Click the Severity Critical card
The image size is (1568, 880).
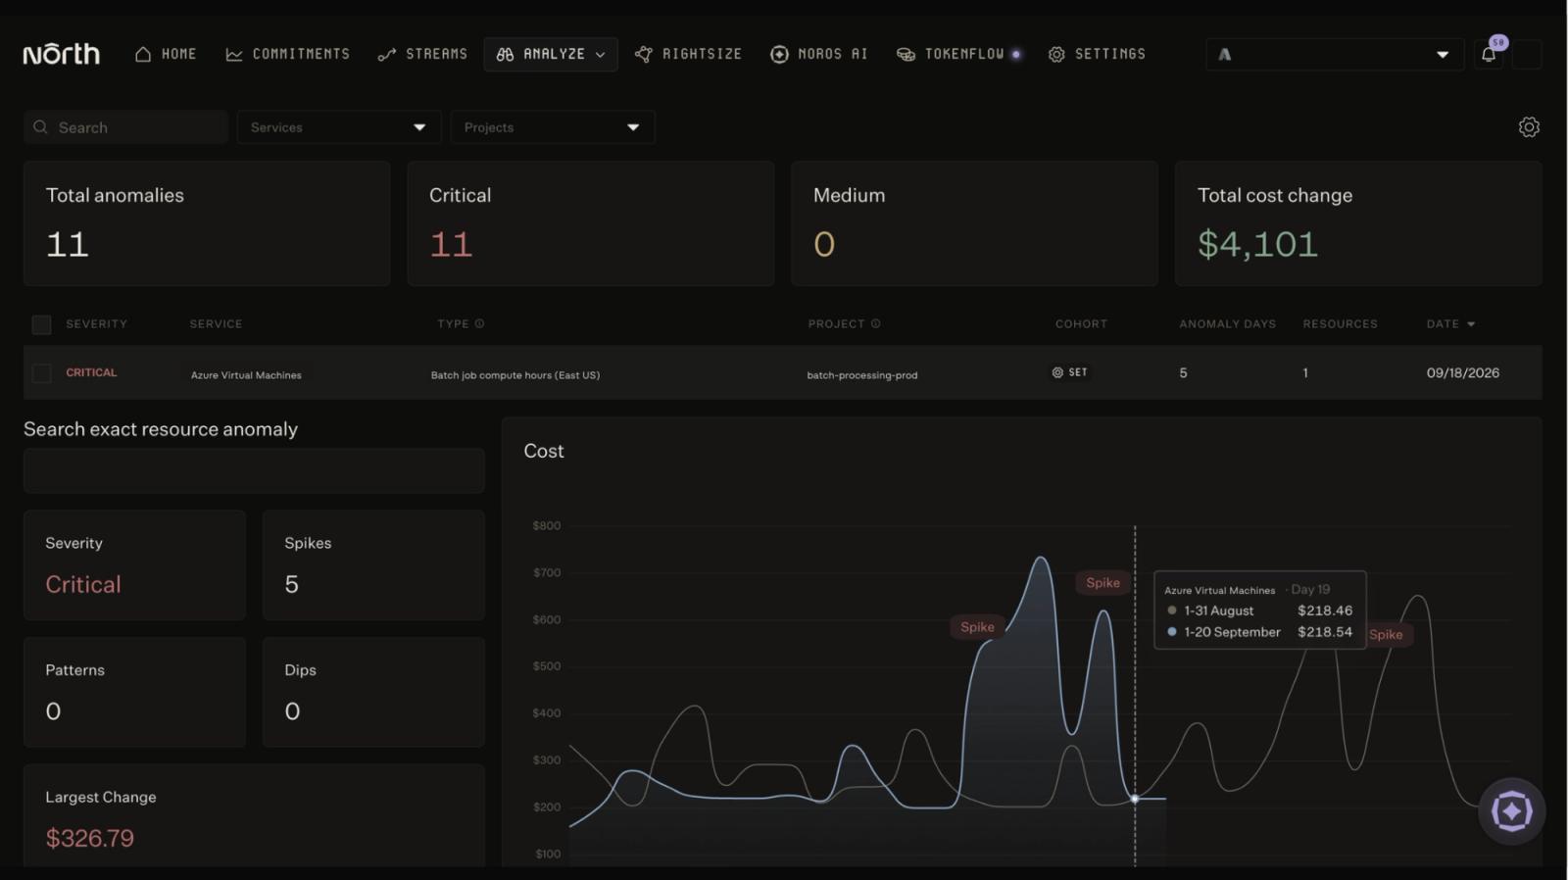(x=134, y=565)
